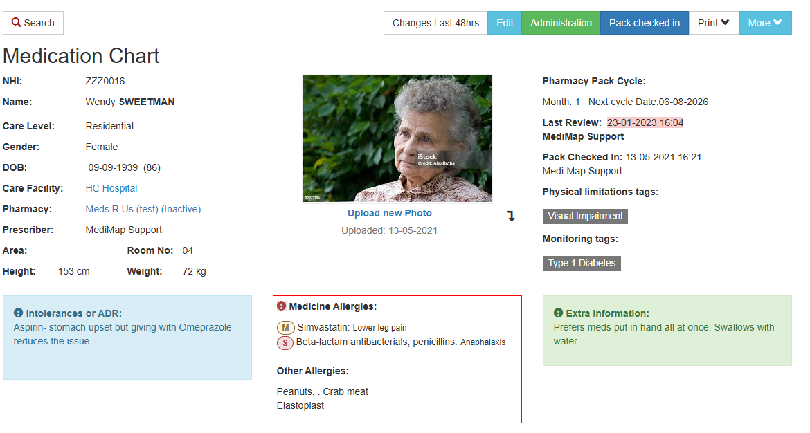Select the Type 1 Diabetes monitoring tag
This screenshot has height=433, width=810.
coord(582,264)
